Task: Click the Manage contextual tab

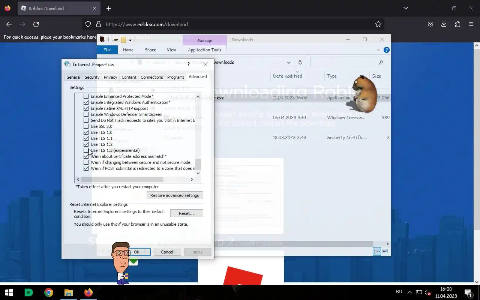Action: (205, 40)
